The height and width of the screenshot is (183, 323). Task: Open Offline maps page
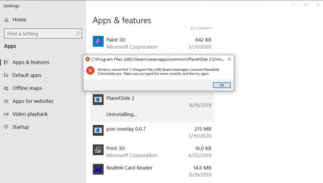(x=27, y=88)
